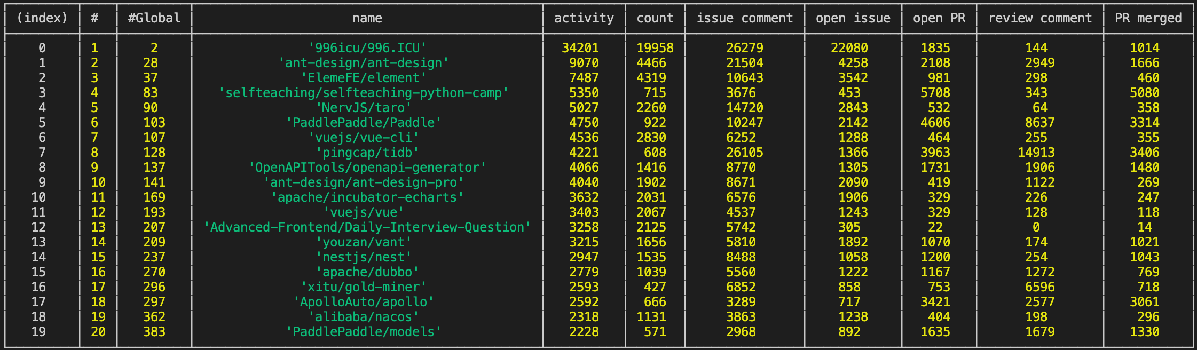Click the 'nestjs/nest' name cell
This screenshot has height=350, width=1197.
(364, 257)
